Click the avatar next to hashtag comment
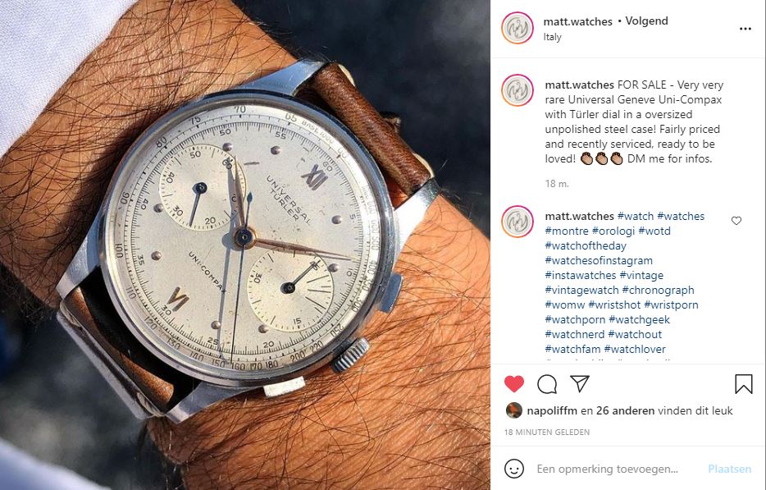Image resolution: width=766 pixels, height=490 pixels. pos(518,222)
